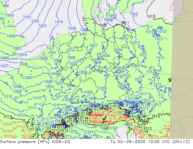Select the "1000" isobar label
Image resolution: width=193 pixels, height=149 pixels.
tap(10, 16)
